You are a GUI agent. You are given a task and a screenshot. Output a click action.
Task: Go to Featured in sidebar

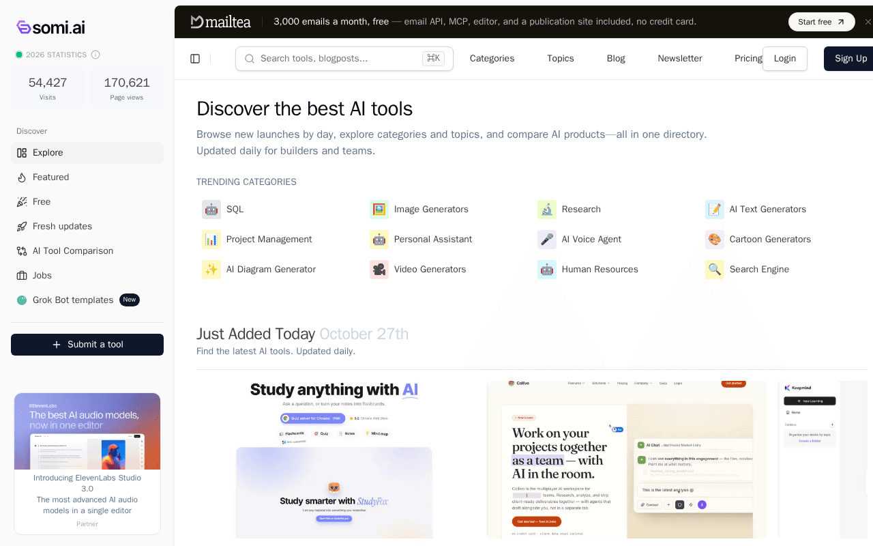87,177
